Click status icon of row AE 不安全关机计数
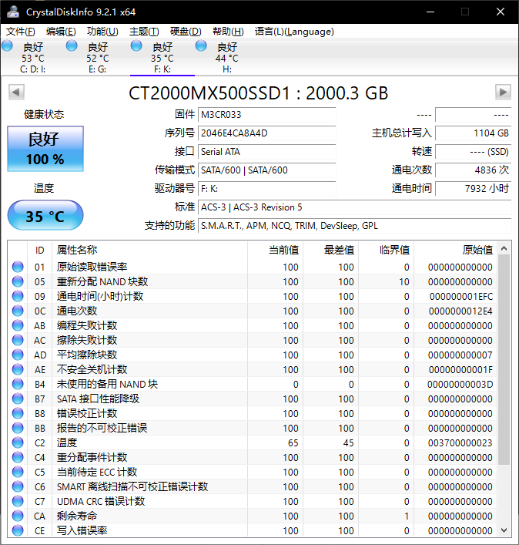The width and height of the screenshot is (519, 545). coord(18,369)
